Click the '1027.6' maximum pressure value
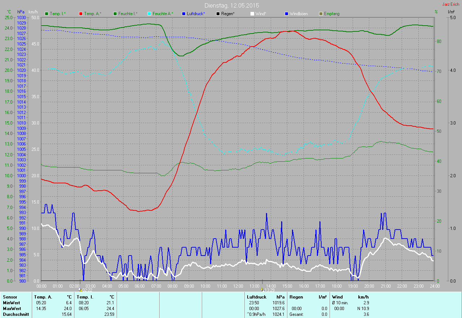 pos(278,309)
